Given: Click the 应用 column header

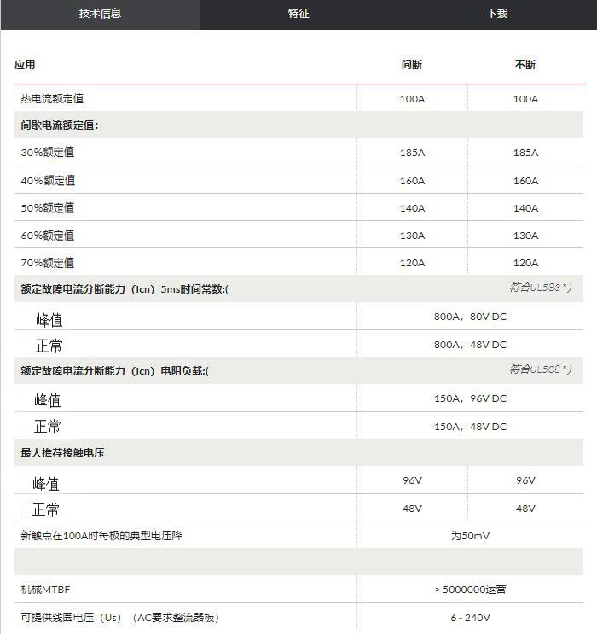Looking at the screenshot, I should click(25, 65).
